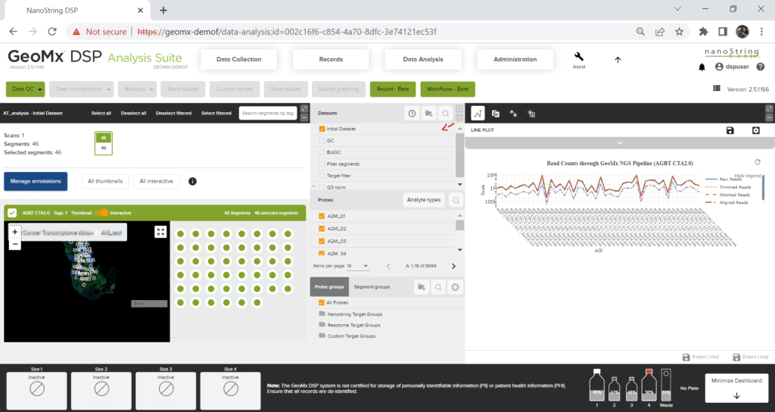Check the BioQC dataset checkbox
Image resolution: width=775 pixels, height=412 pixels.
(322, 152)
